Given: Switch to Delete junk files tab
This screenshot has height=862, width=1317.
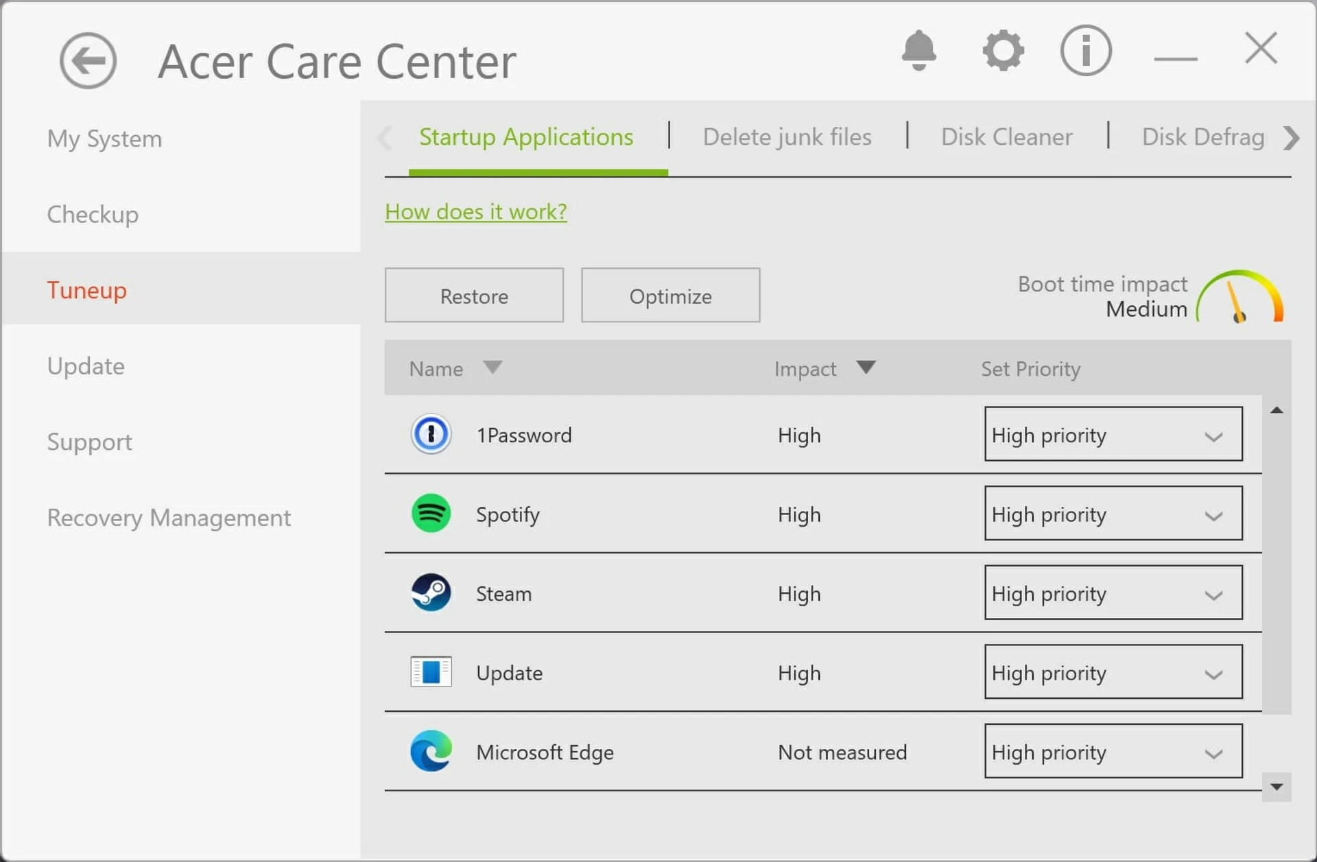Looking at the screenshot, I should pyautogui.click(x=787, y=137).
